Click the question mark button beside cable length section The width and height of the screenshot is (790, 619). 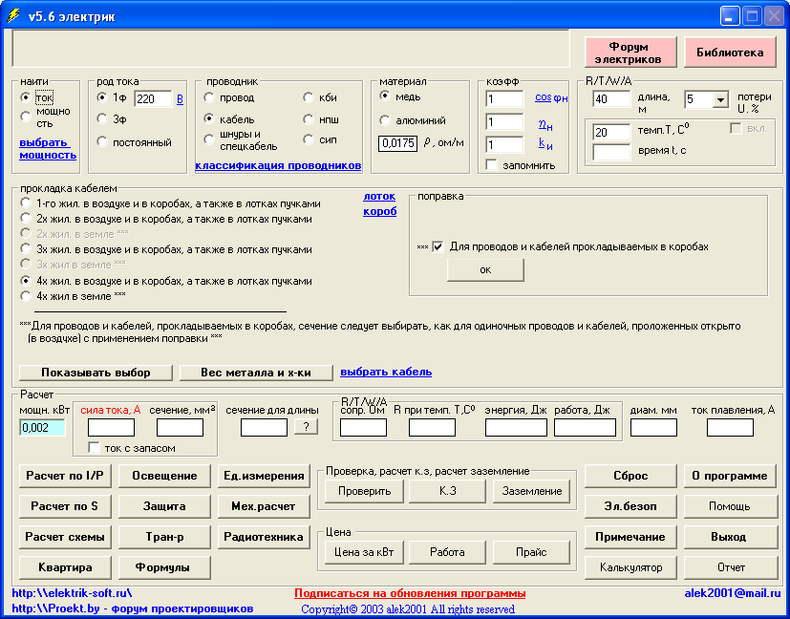click(306, 428)
